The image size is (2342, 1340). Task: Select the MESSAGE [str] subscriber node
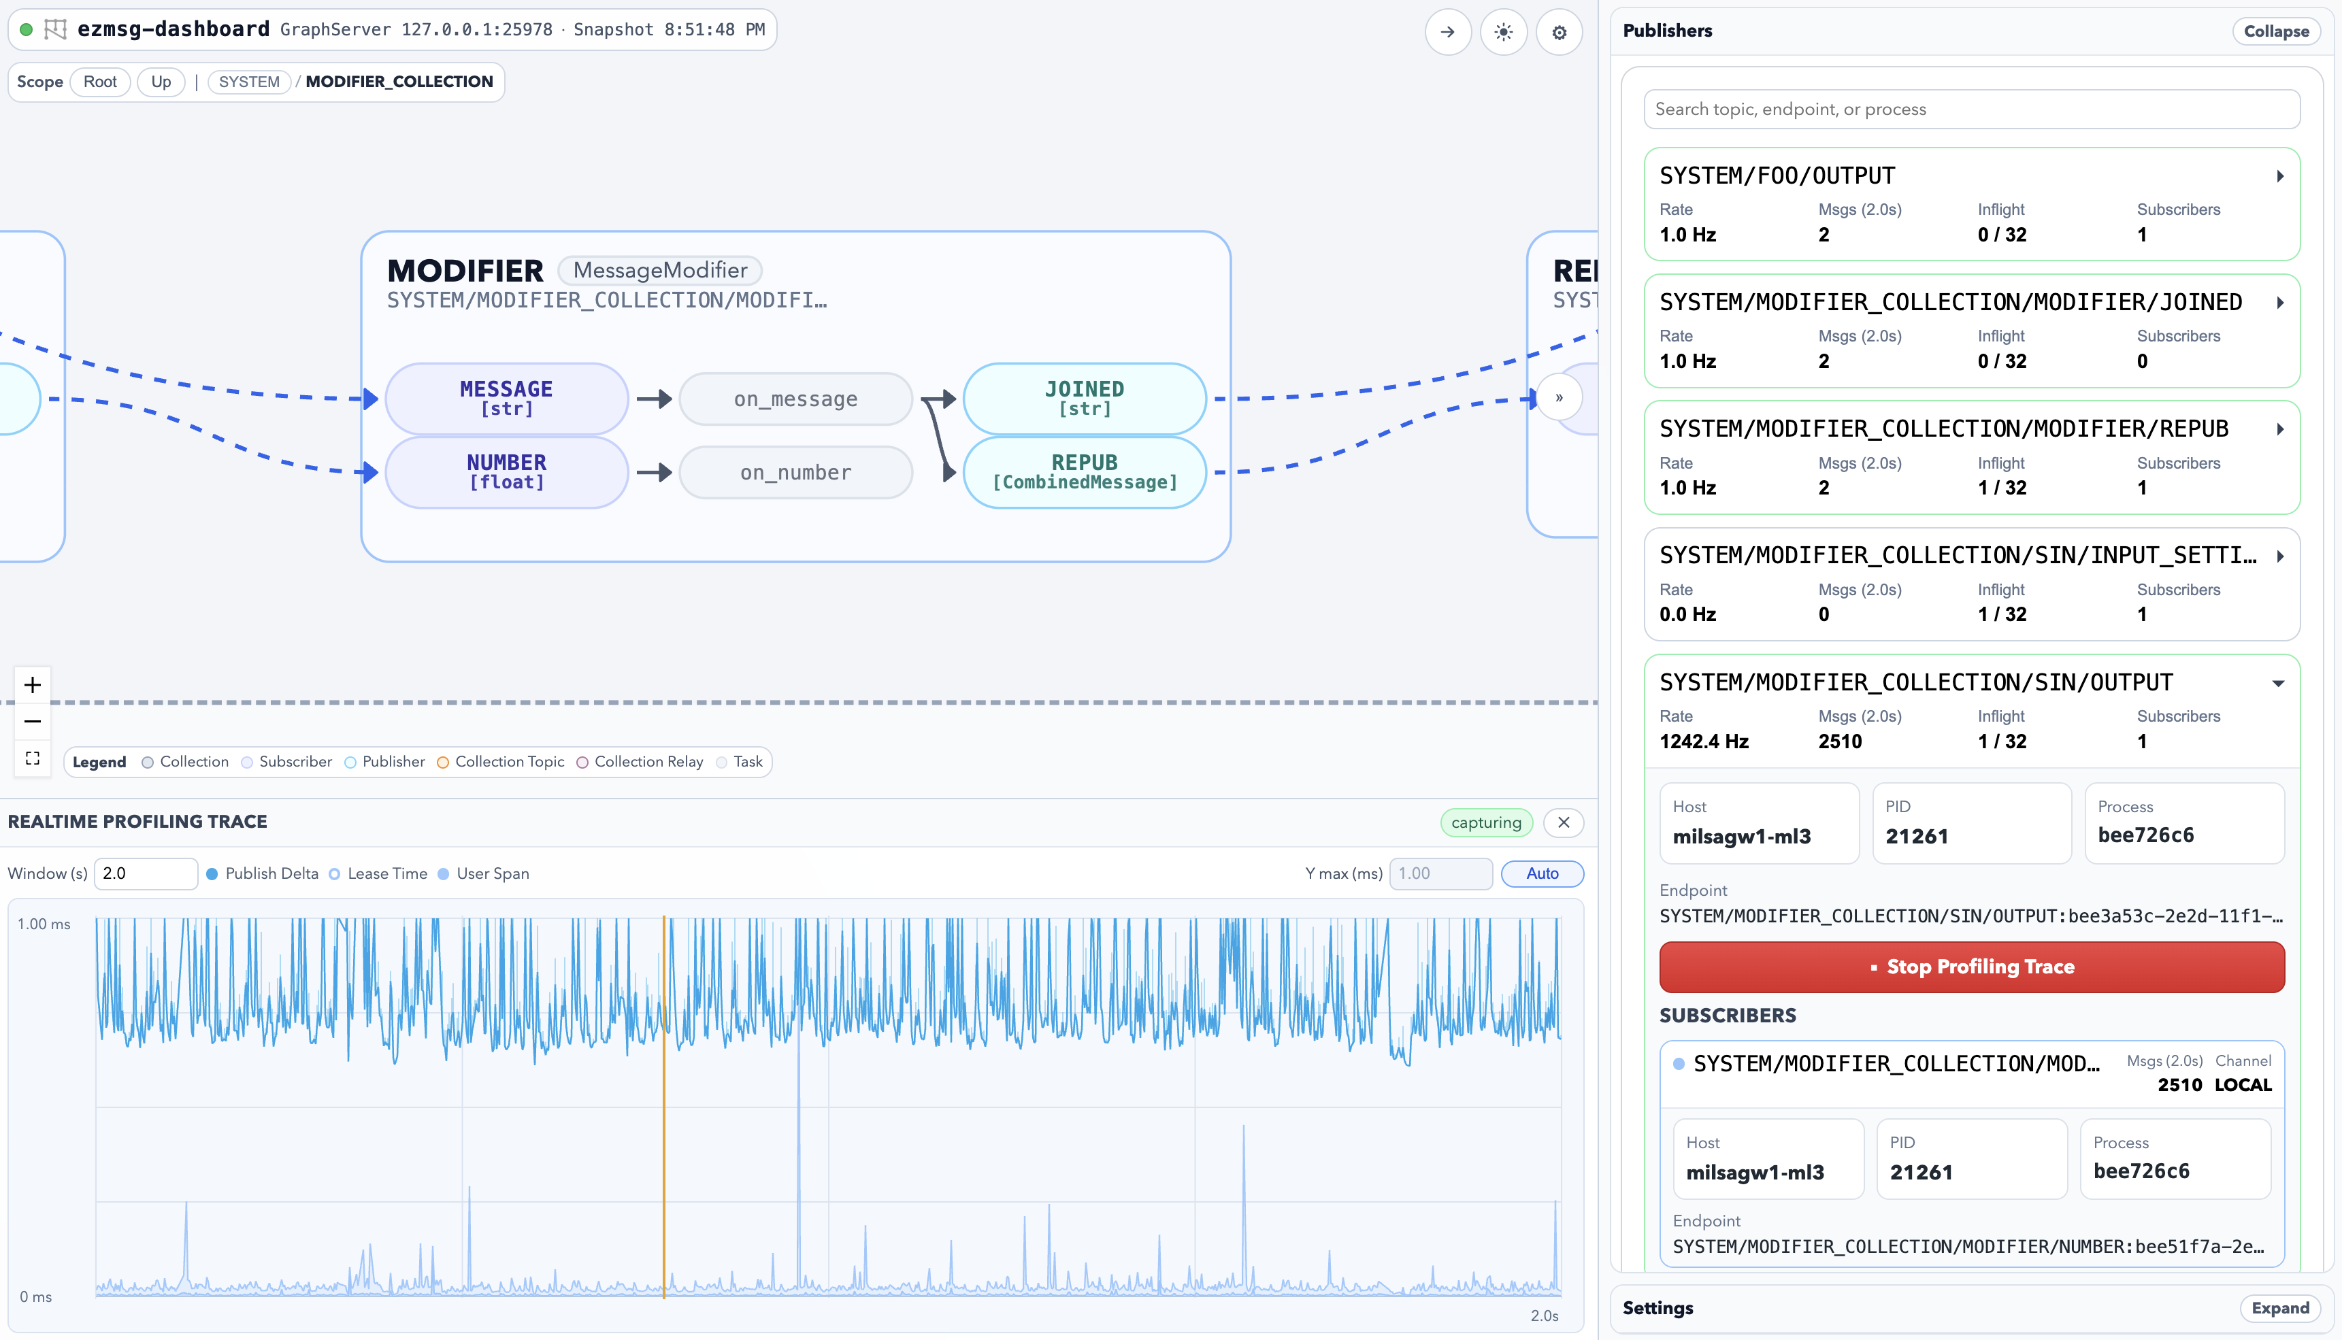click(x=506, y=399)
